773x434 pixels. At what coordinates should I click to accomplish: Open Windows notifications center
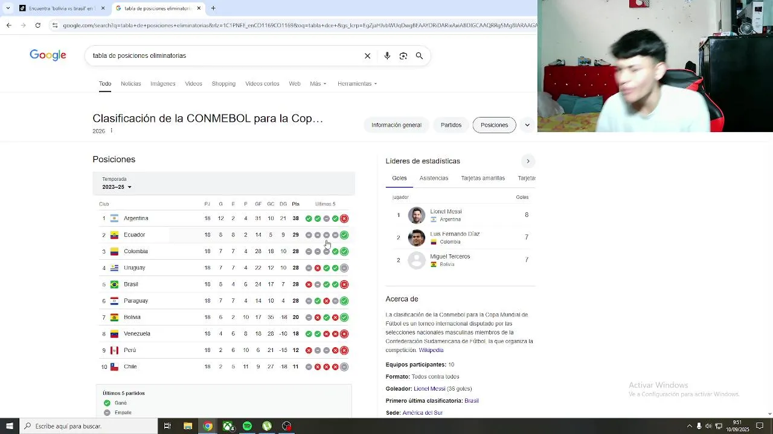tap(760, 426)
